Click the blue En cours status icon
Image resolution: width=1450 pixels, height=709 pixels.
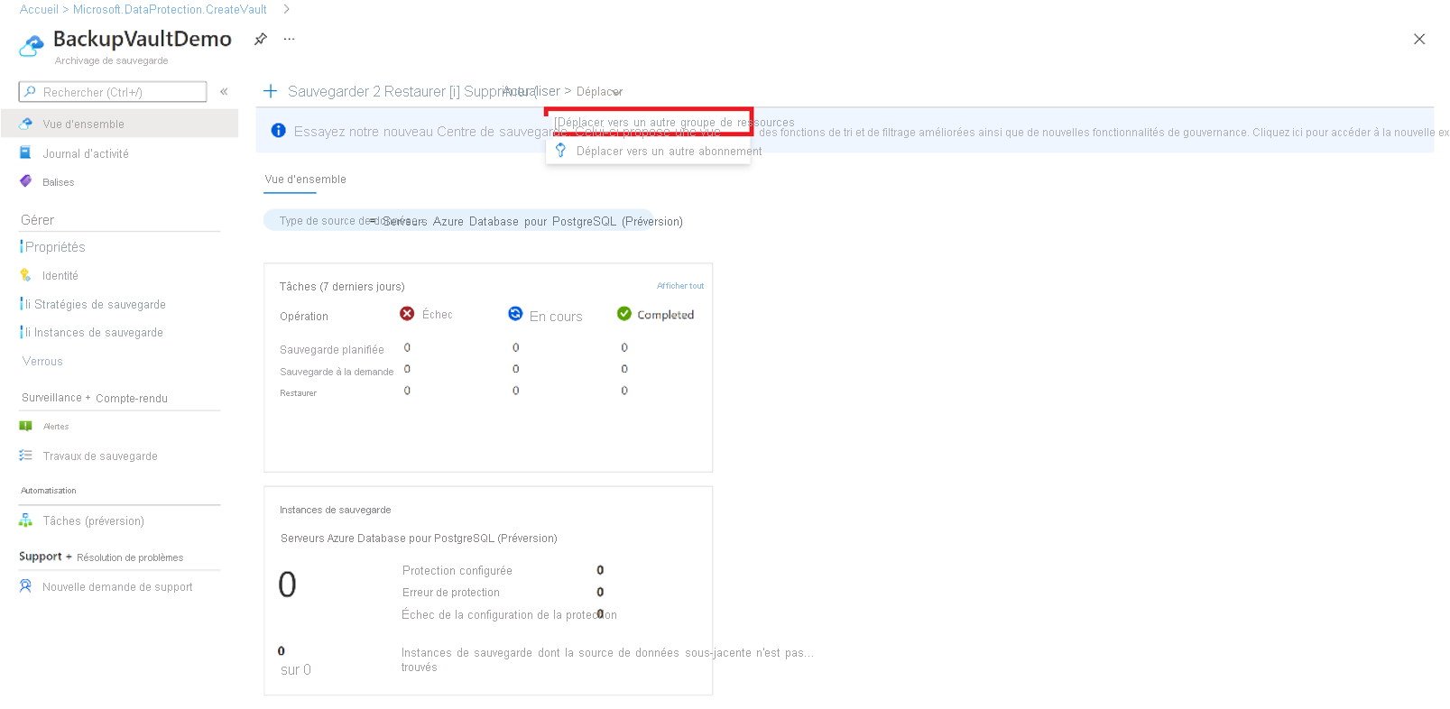(x=515, y=313)
